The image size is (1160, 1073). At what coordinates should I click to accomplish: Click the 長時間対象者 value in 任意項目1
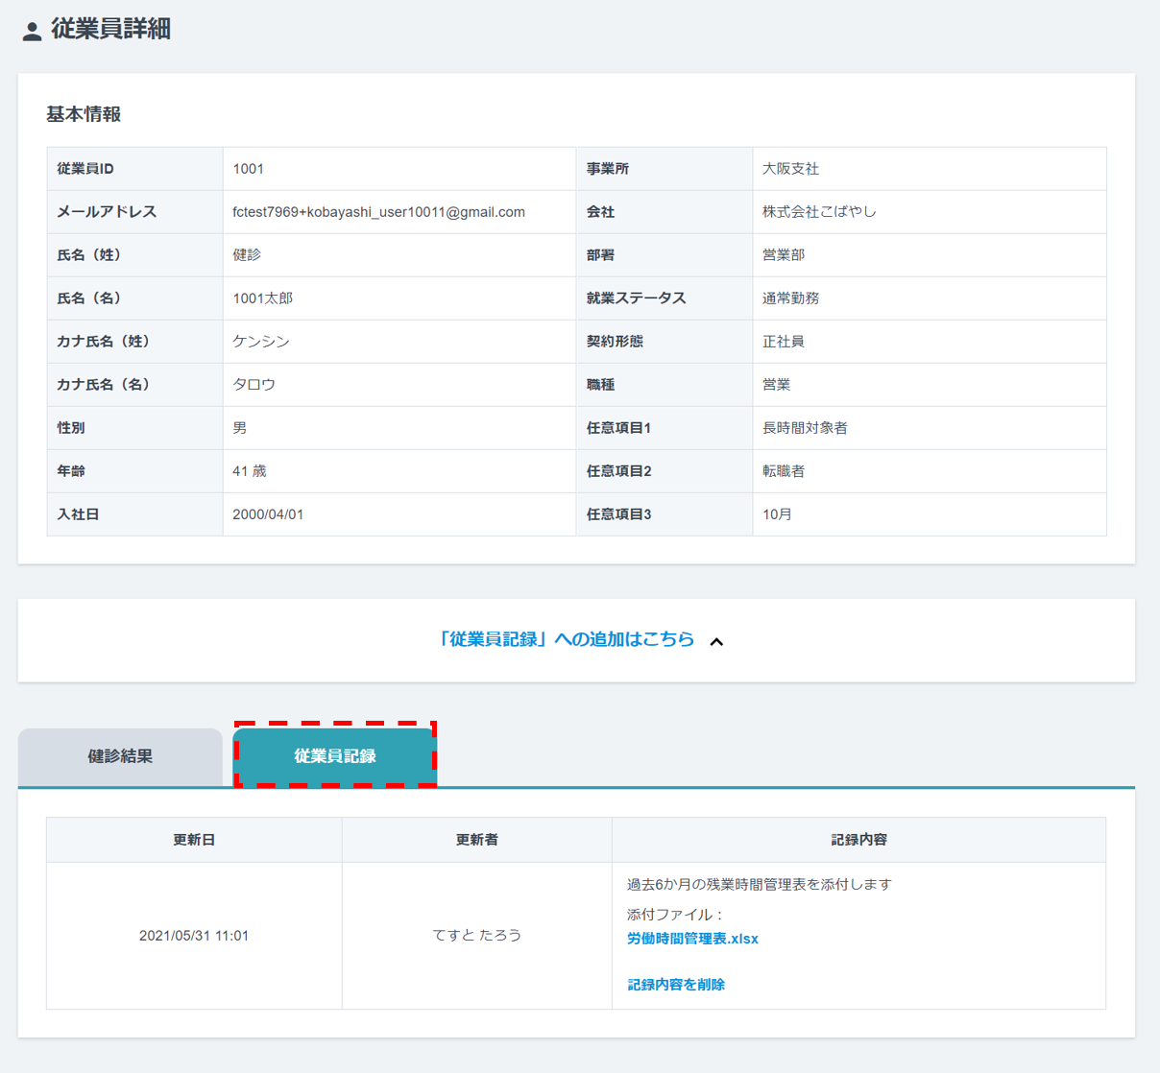(805, 428)
